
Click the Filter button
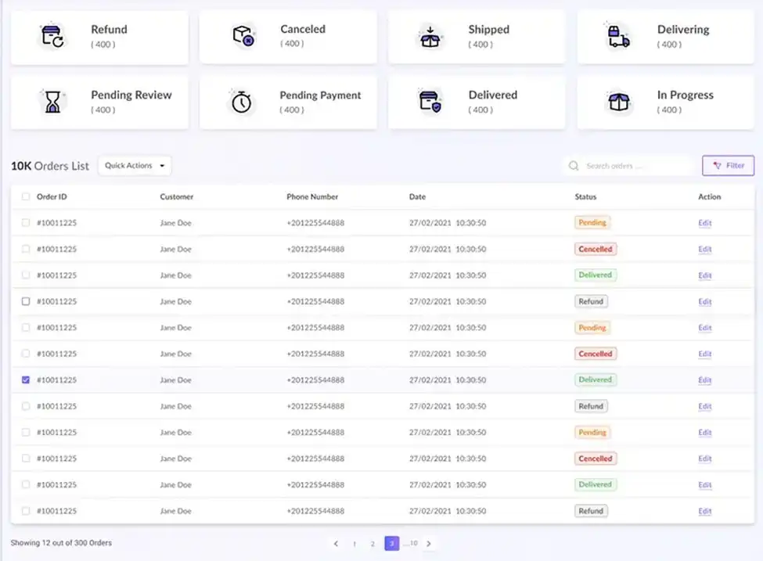728,166
